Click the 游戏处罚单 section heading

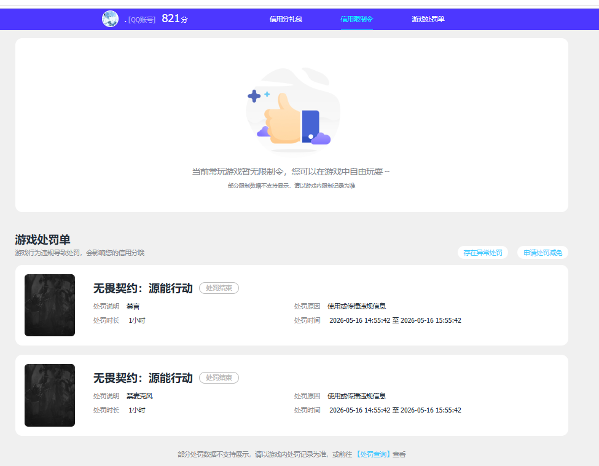click(42, 240)
